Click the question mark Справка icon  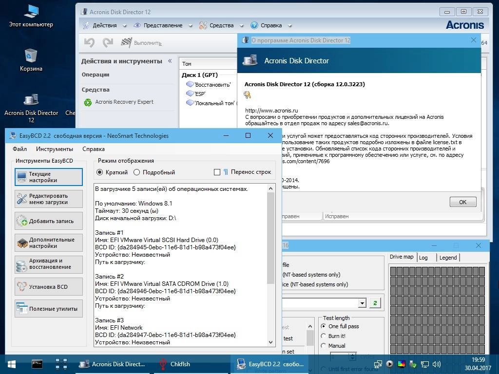tap(254, 25)
